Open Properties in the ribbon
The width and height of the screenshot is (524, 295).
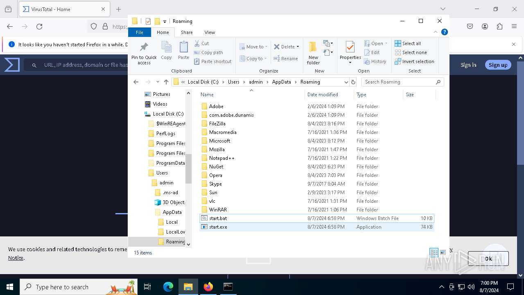coord(350,53)
